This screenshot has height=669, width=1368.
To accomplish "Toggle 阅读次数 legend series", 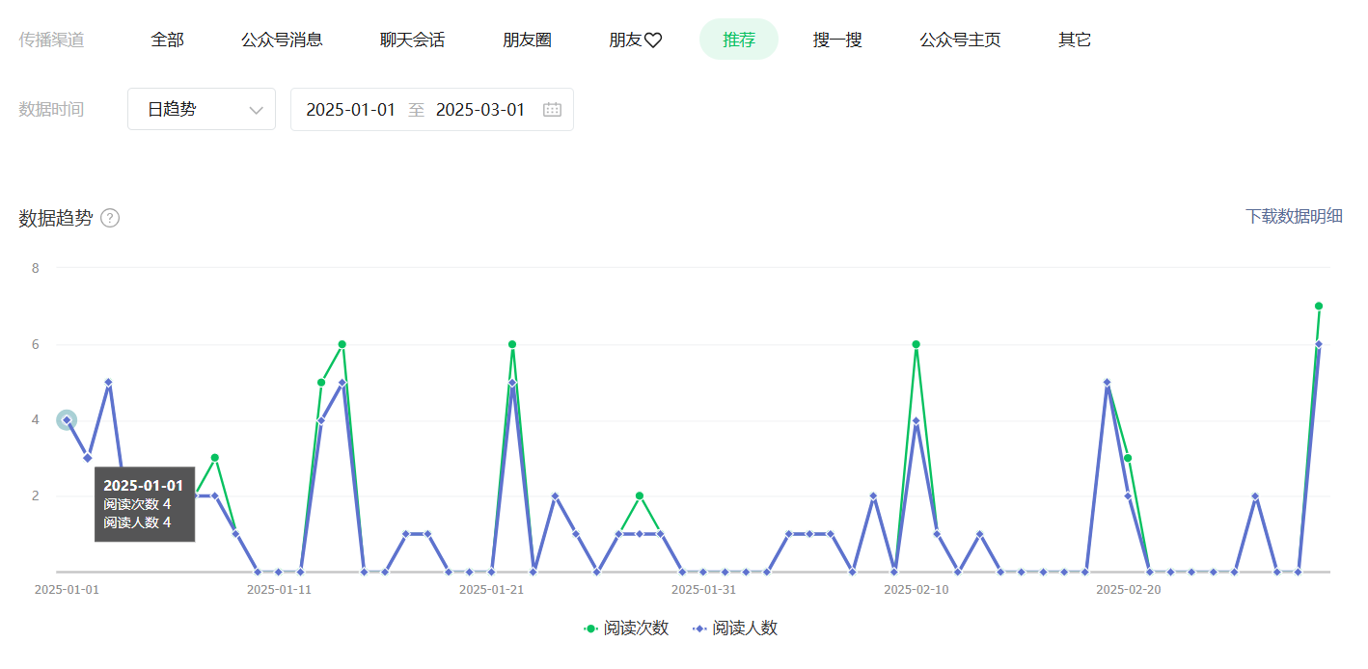I will 626,629.
